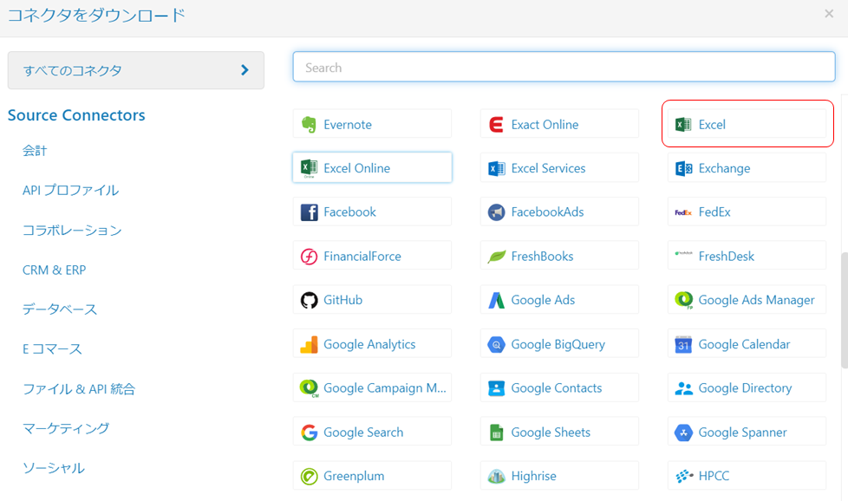Click the Facebook logo icon
848x501 pixels.
tap(309, 212)
